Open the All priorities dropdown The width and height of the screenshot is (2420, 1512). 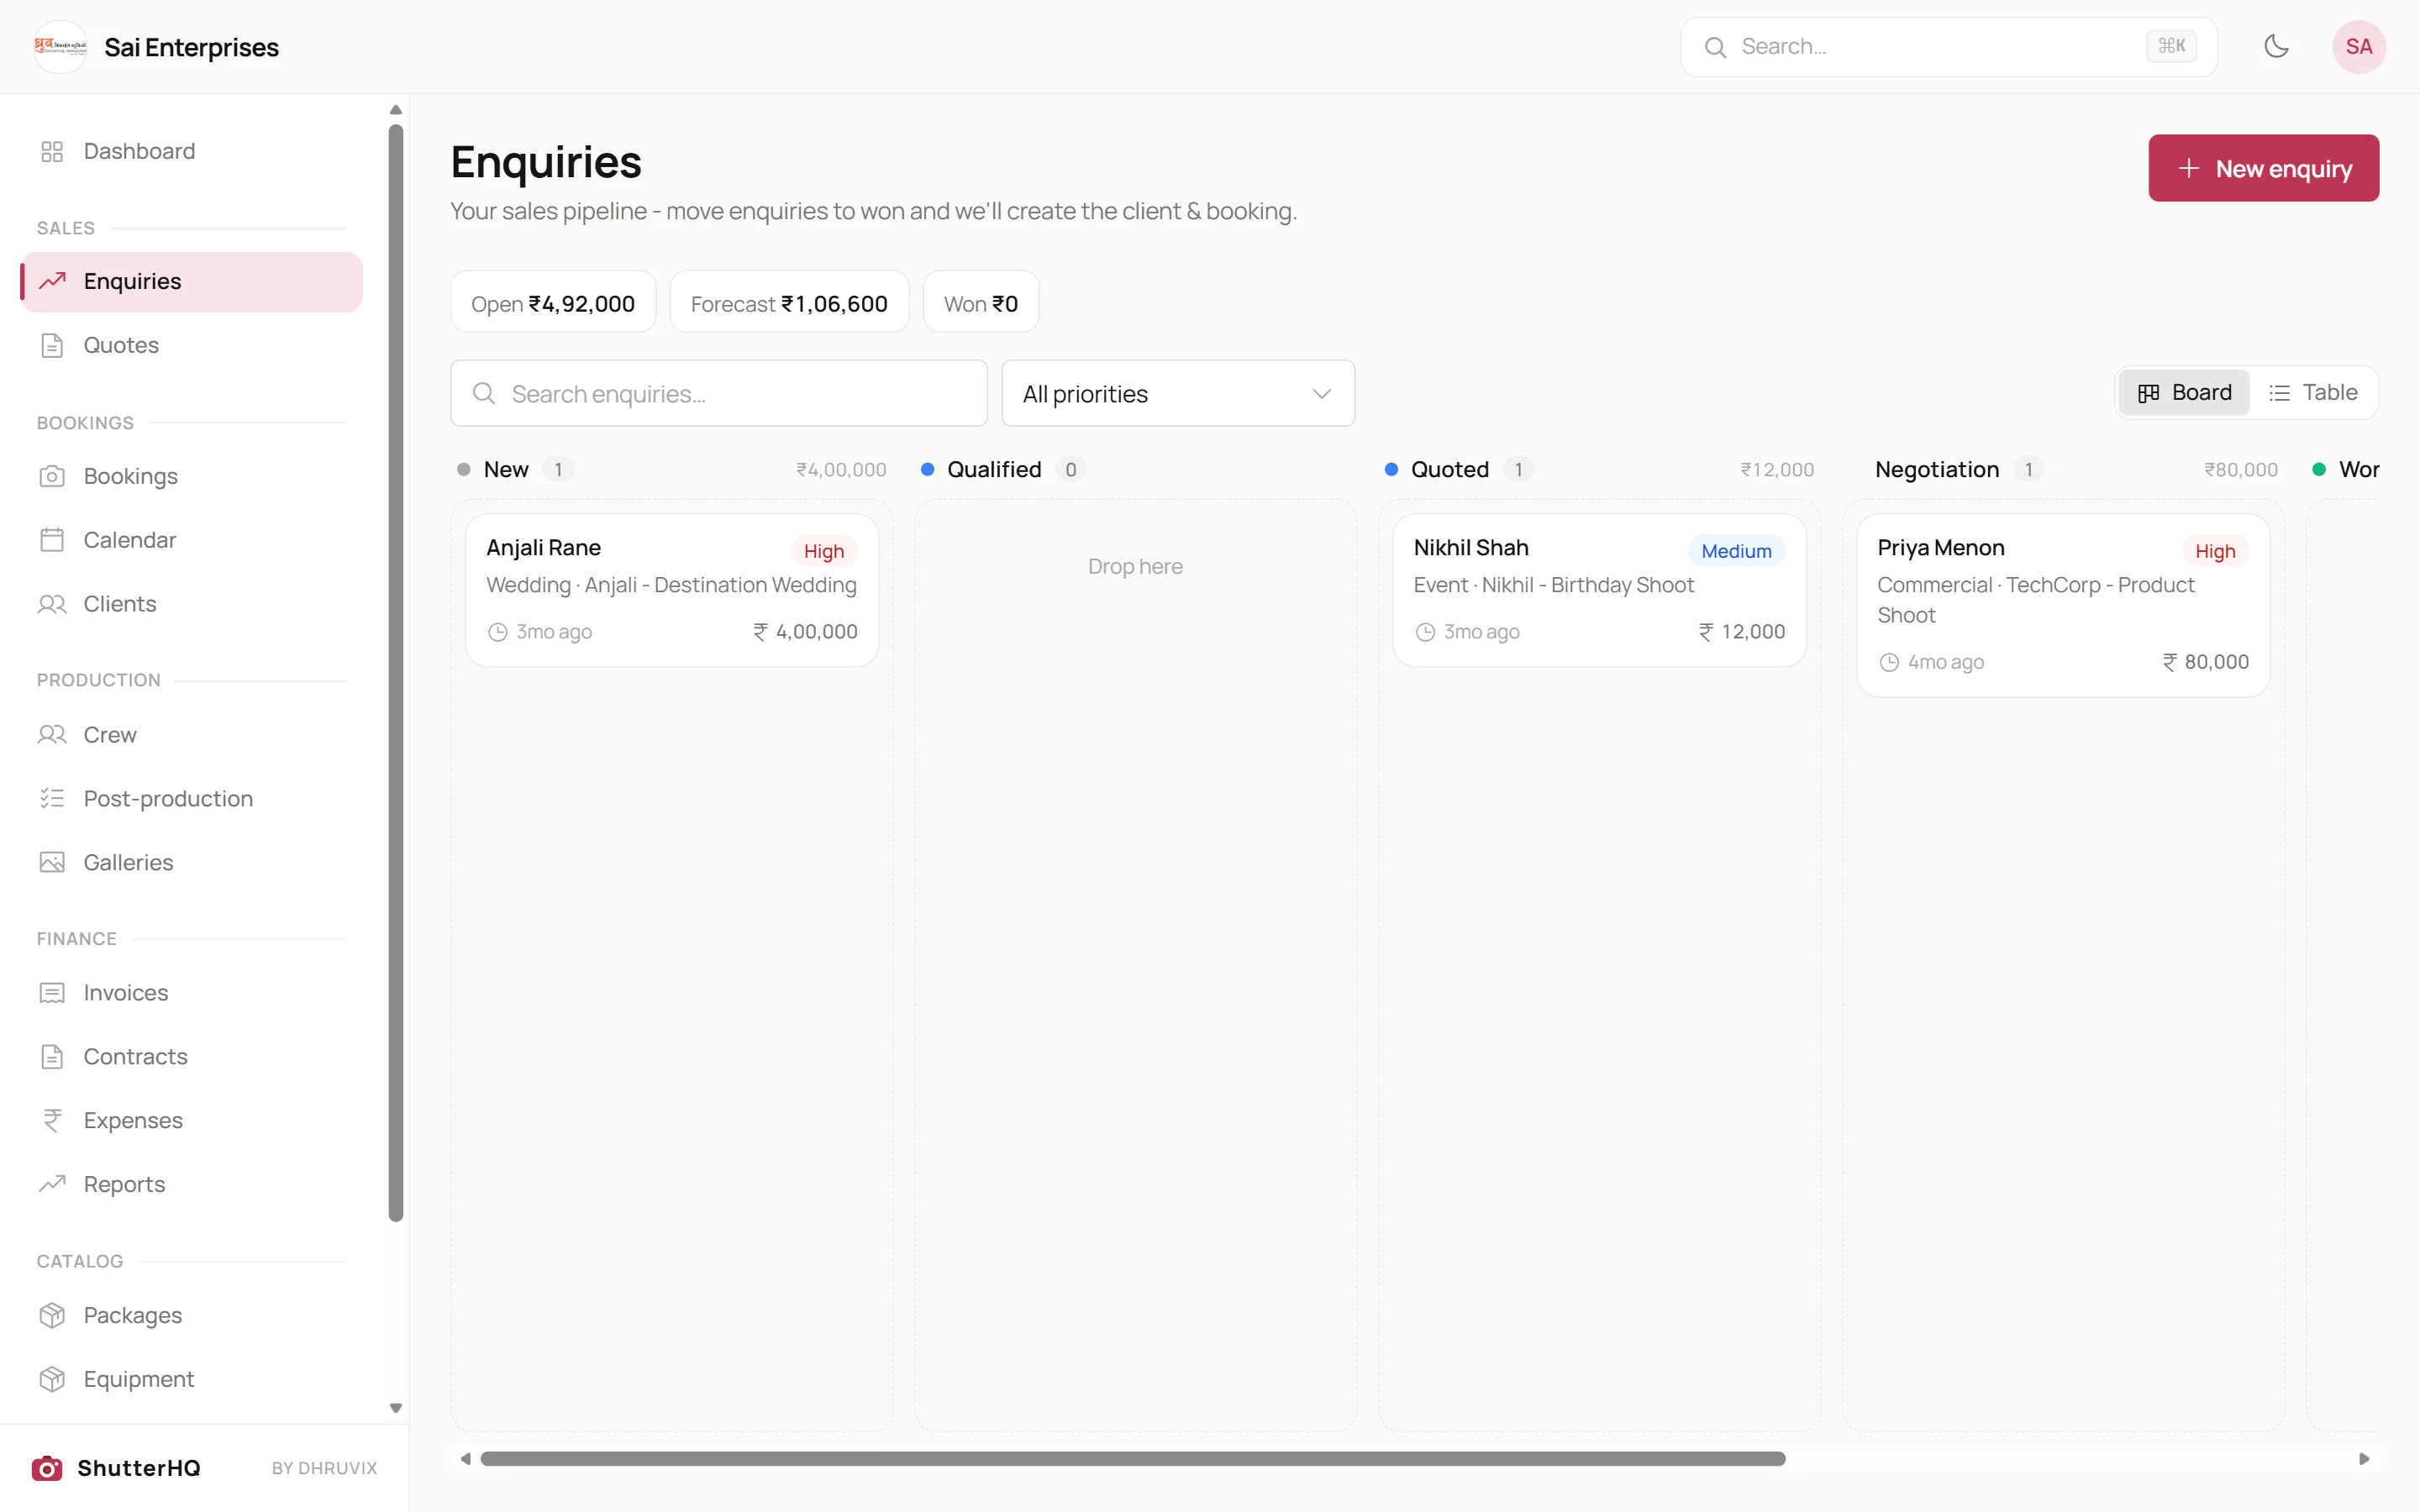tap(1178, 393)
